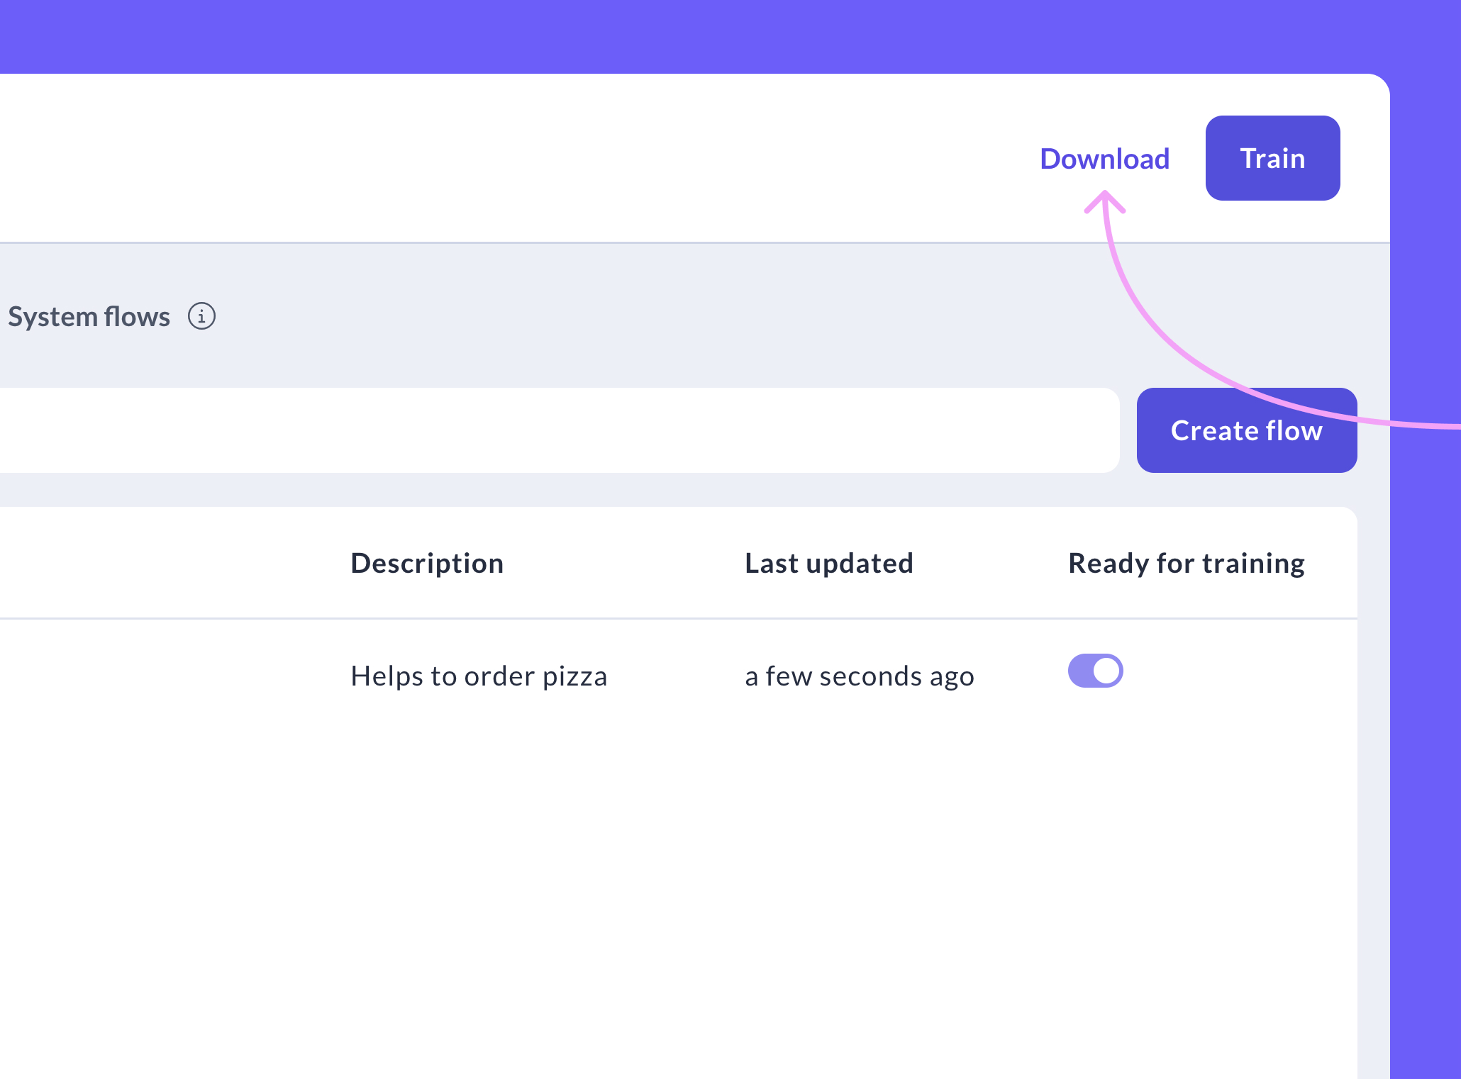Screen dimensions: 1461x1079
Task: Click the Download link
Action: click(x=1104, y=159)
